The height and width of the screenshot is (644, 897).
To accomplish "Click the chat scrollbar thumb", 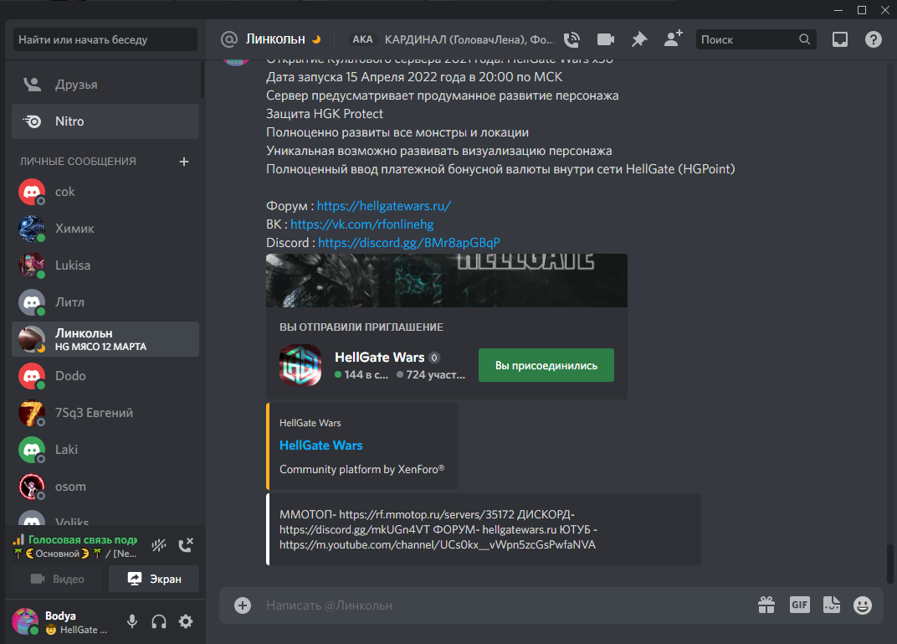I will pos(889,564).
